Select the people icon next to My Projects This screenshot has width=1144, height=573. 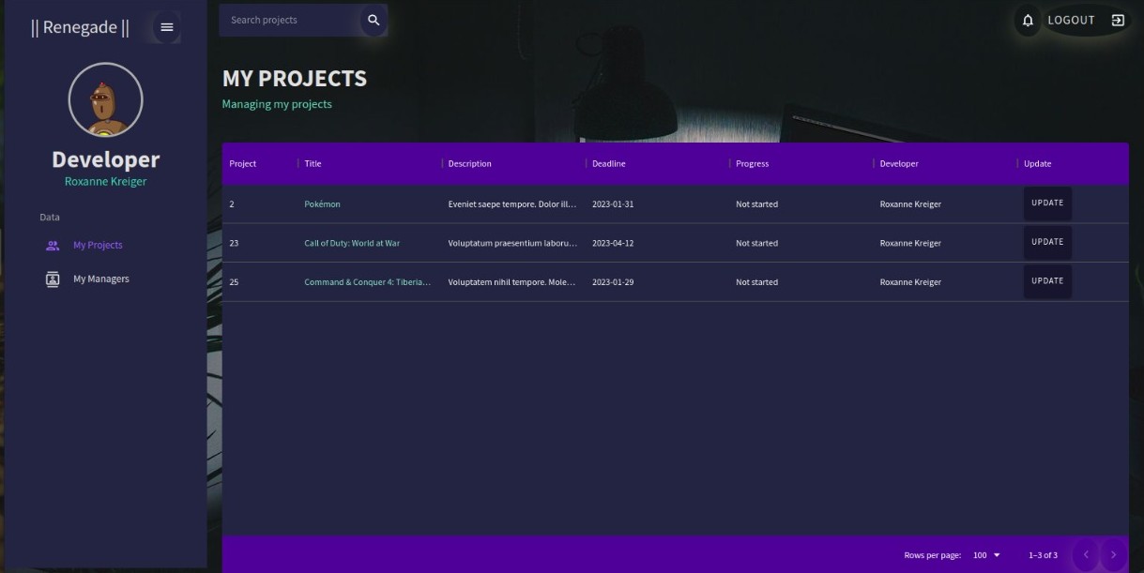pos(53,245)
